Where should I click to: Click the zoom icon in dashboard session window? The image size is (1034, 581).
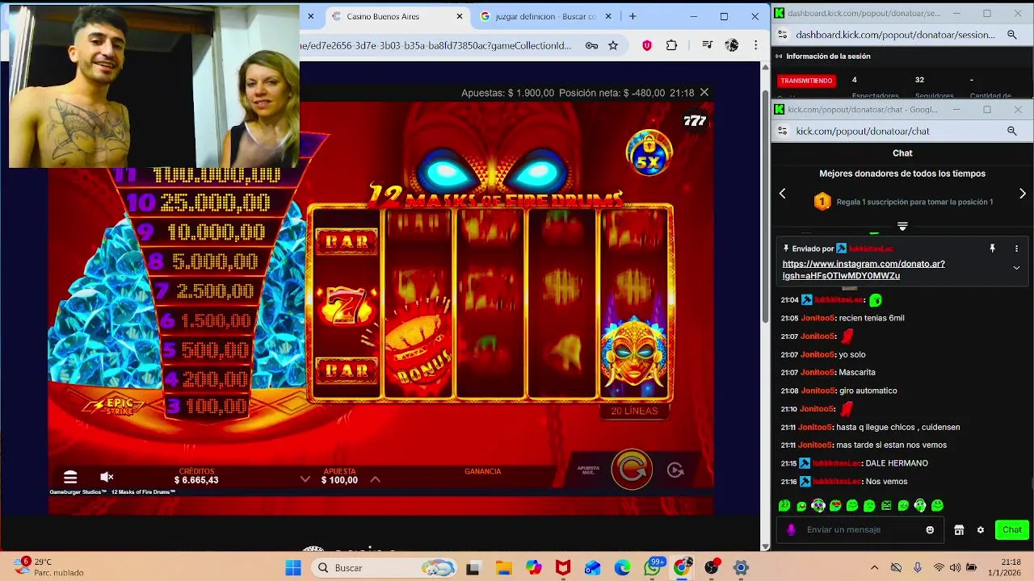[1011, 35]
